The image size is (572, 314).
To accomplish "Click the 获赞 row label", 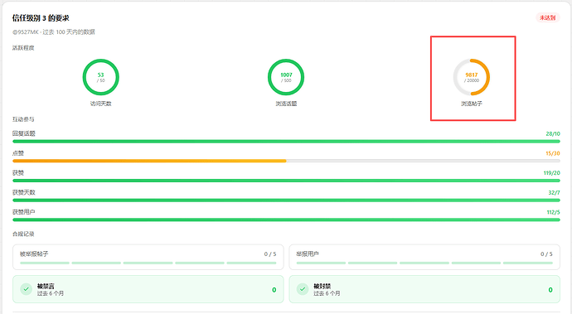I will [18, 173].
